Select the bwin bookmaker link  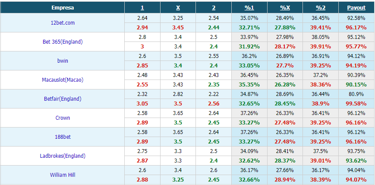point(63,61)
